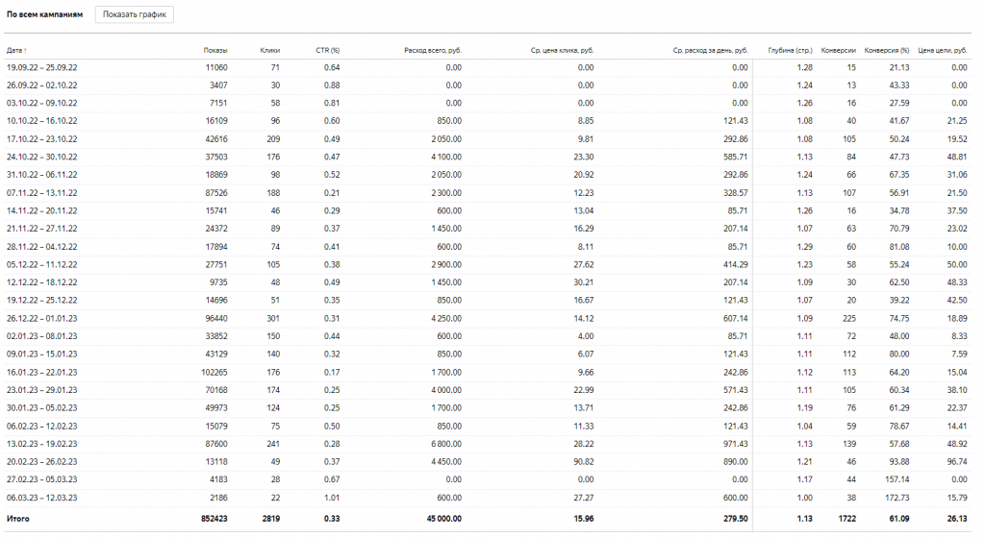Click the По всем кампаниям heading
Viewport: 985px width, 538px height.
tap(44, 16)
